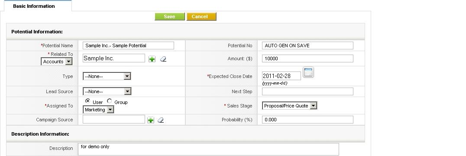Click the Expected Close Date label
The image size is (466, 156).
230,76
